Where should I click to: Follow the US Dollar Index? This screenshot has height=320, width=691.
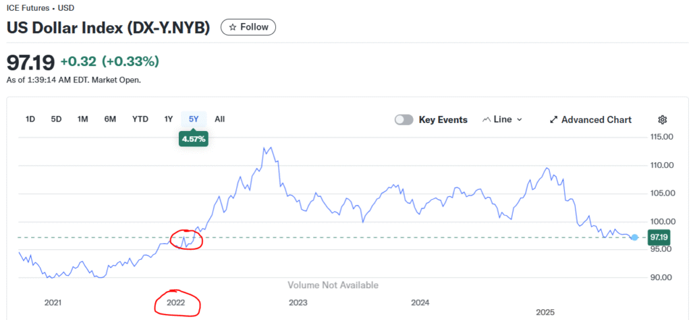tap(248, 27)
